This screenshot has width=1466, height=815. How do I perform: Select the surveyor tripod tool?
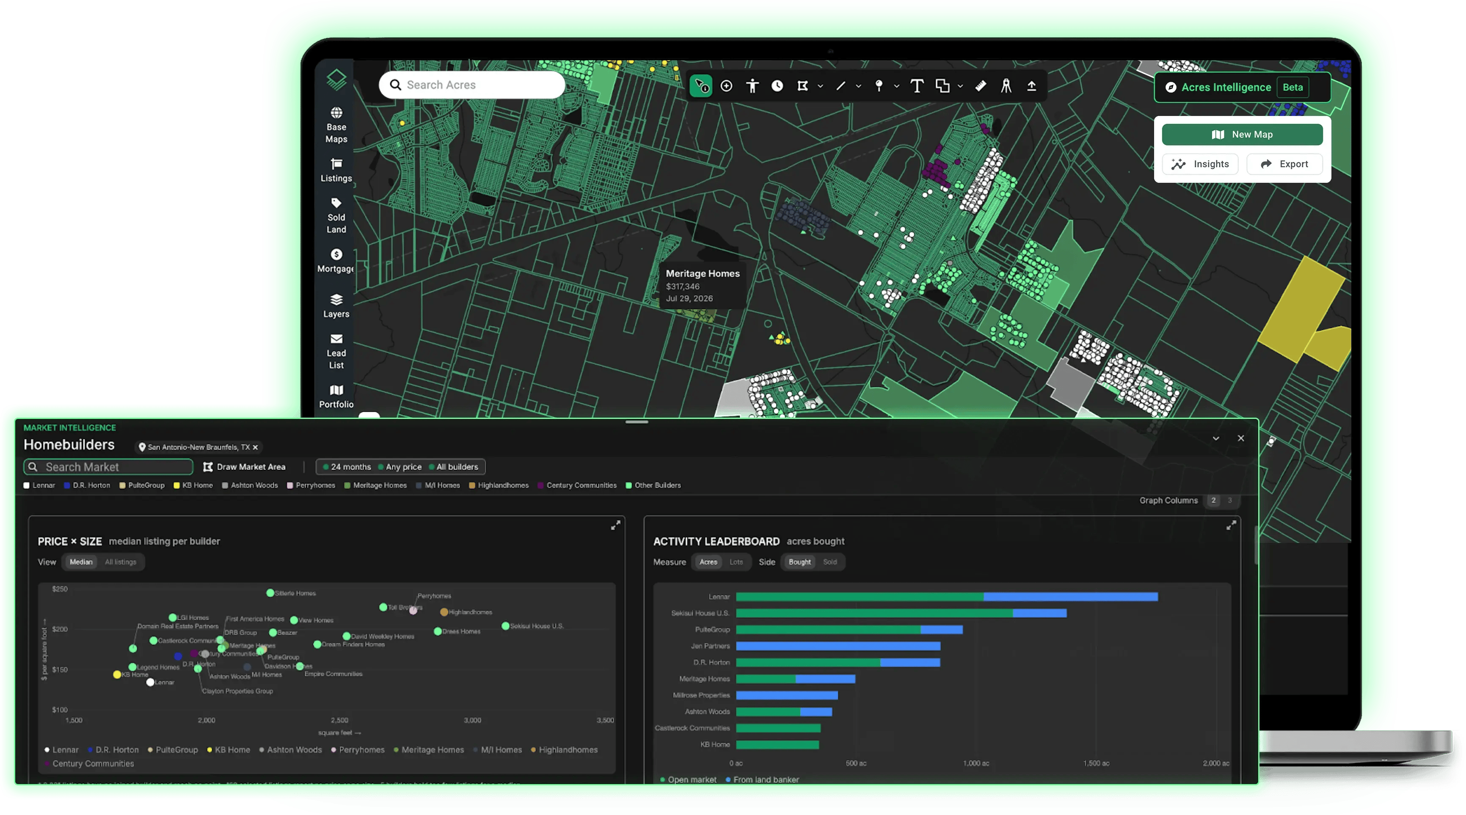coord(1006,86)
